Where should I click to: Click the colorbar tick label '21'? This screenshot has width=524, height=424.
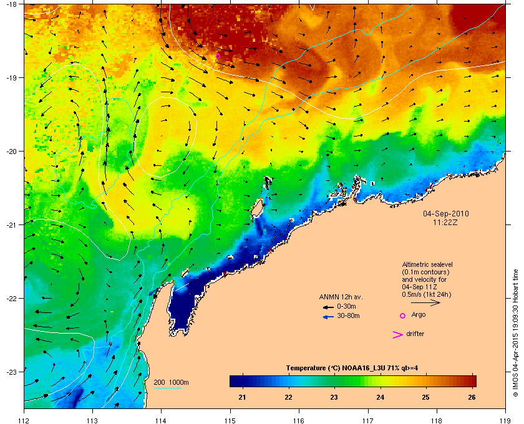click(242, 397)
